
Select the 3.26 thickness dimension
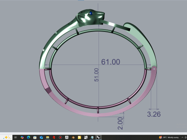[154, 114]
